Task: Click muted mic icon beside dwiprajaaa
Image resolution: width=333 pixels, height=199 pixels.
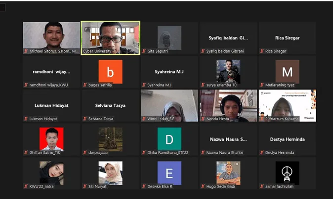Action: pyautogui.click(x=85, y=152)
